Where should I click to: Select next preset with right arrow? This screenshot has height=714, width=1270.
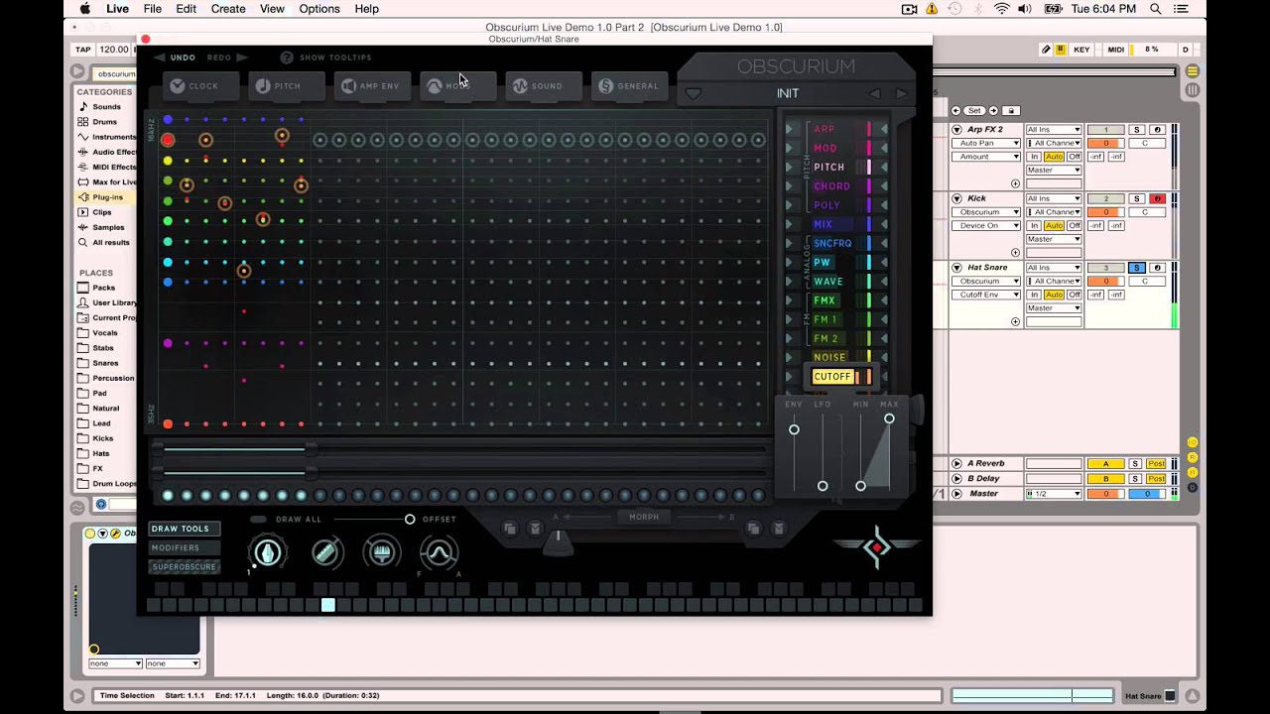901,93
